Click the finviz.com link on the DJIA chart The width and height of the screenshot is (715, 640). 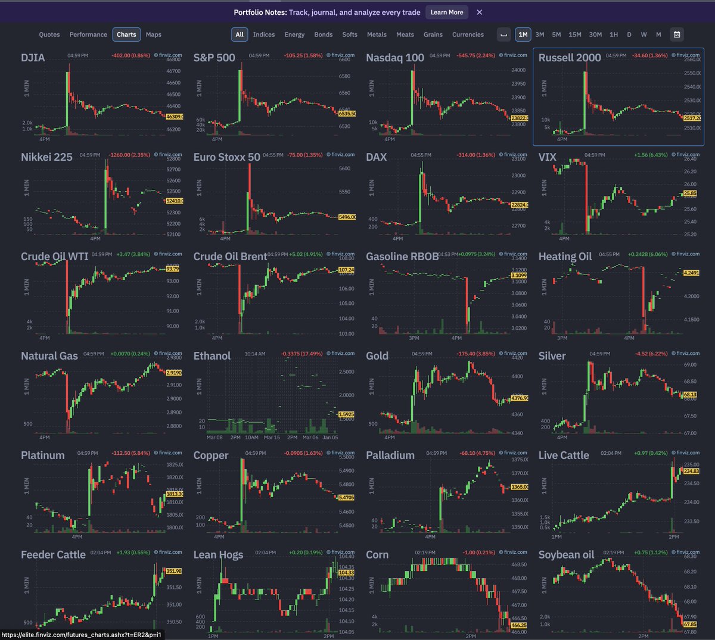pos(168,55)
